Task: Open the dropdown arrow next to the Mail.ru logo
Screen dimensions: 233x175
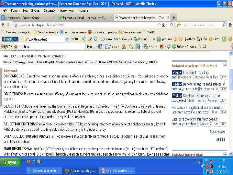Action: 21,39
